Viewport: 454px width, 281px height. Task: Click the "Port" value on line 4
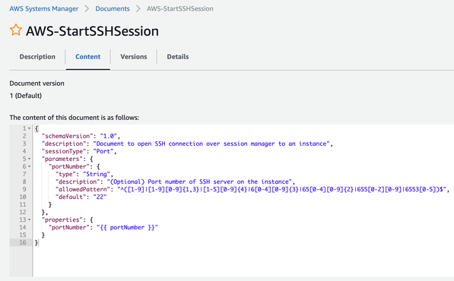pyautogui.click(x=103, y=151)
